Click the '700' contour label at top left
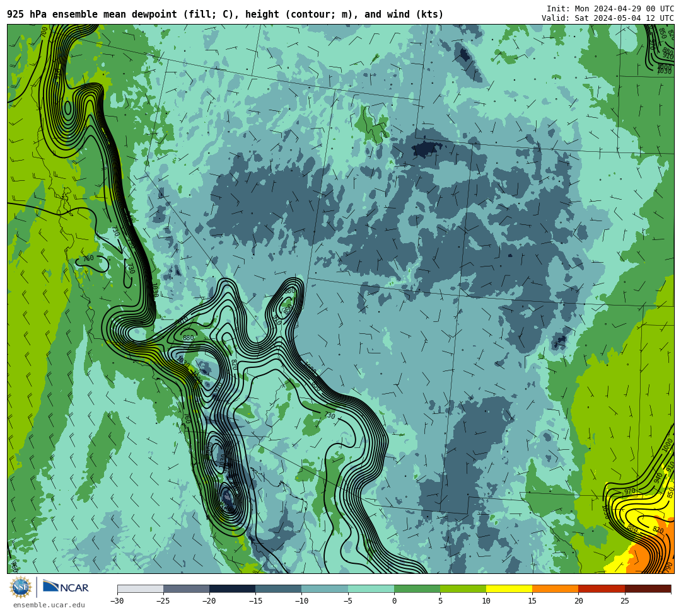This screenshot has height=613, width=681. (x=44, y=32)
